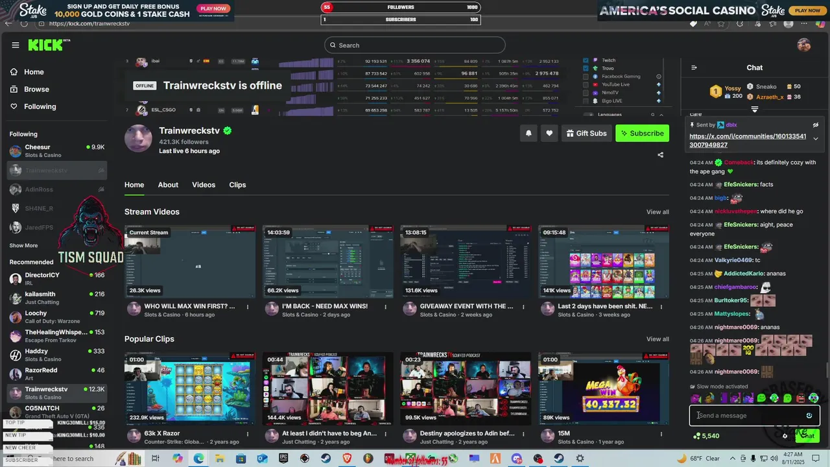Open options for I'M BACK - NEED MAX WINS video
The image size is (830, 467).
pyautogui.click(x=385, y=307)
